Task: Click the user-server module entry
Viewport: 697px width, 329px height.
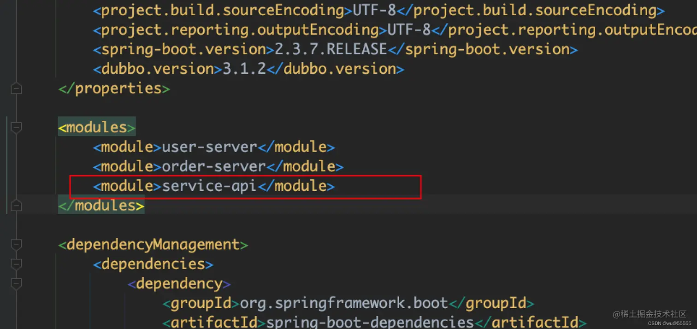Action: (x=214, y=147)
